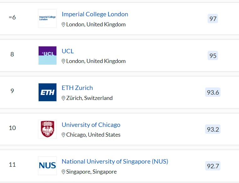Click the UCL purple logo

pos(47,55)
